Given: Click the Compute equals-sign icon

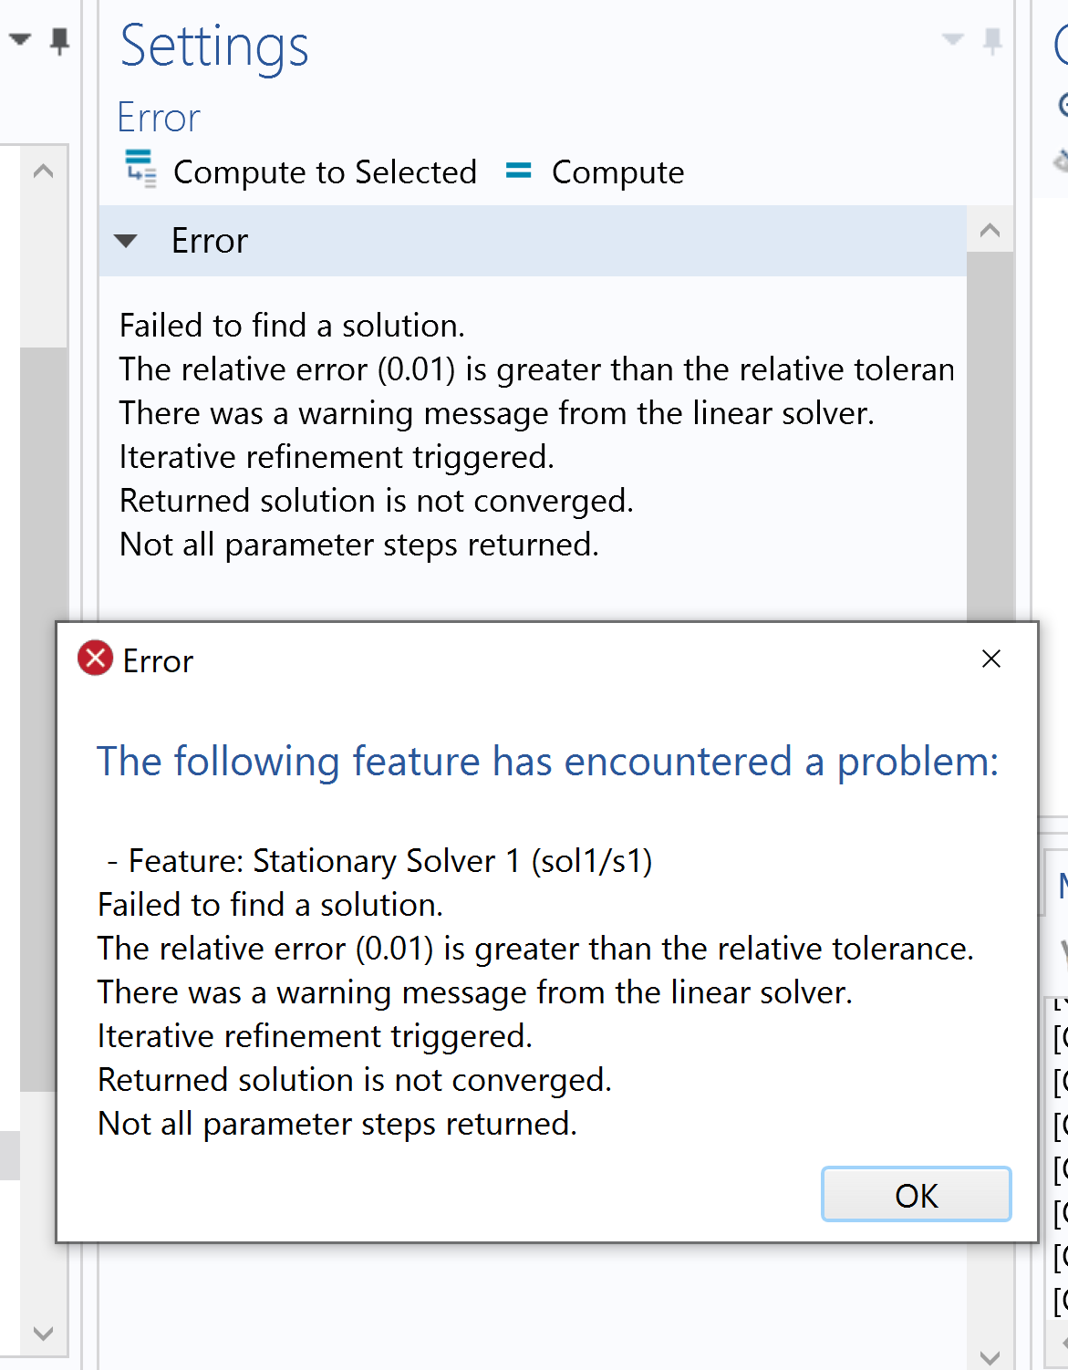Looking at the screenshot, I should tap(518, 171).
